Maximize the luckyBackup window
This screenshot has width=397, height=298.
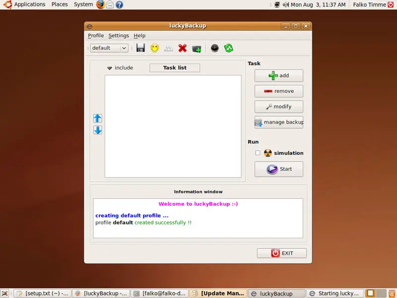296,26
